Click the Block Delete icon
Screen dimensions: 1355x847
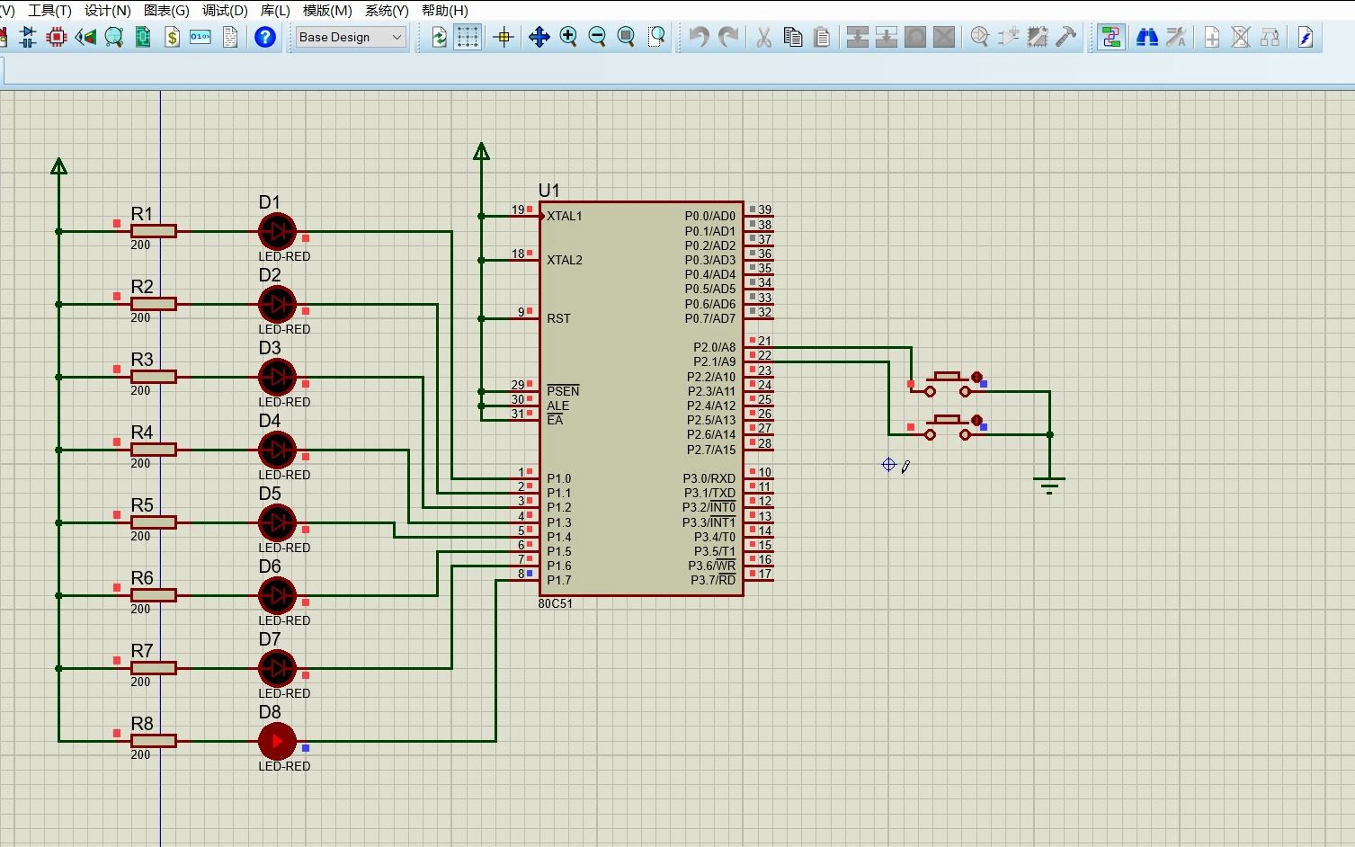(944, 37)
